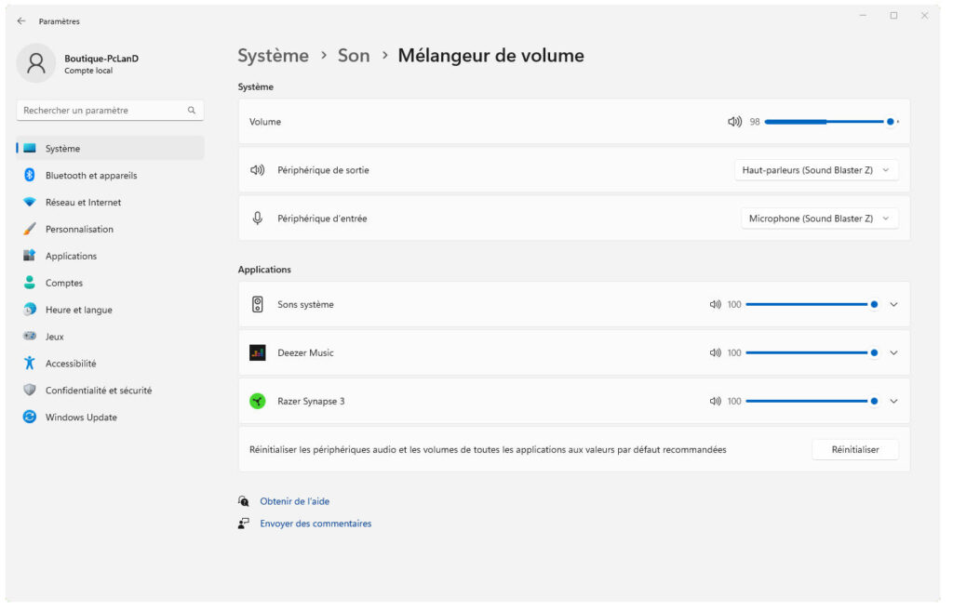Mute Razer Synapse 3 via its speaker icon
The image size is (953, 610).
[x=715, y=401]
